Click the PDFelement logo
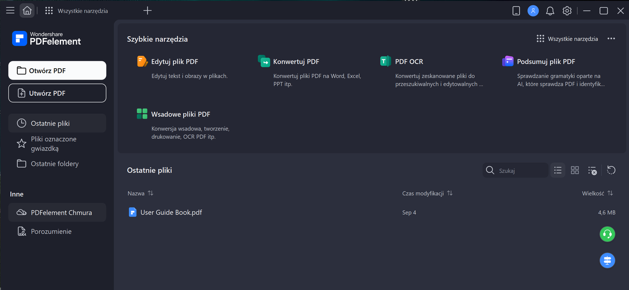Image resolution: width=629 pixels, height=290 pixels. (x=47, y=39)
